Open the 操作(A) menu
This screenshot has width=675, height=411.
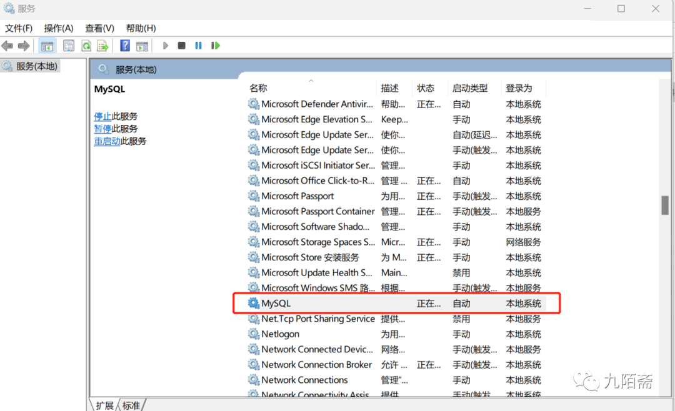(59, 28)
